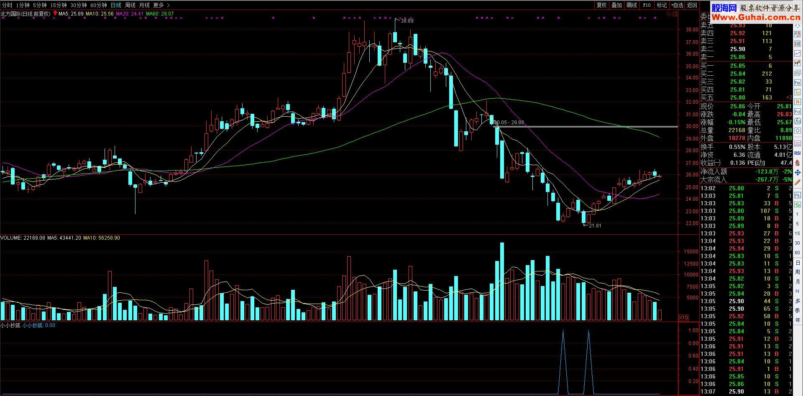This screenshot has height=396, width=803.
Task: Click the red dollar-sign icon in sidebar
Action: [798, 164]
